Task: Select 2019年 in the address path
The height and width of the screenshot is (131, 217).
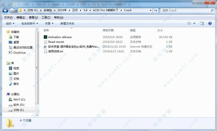Action: tap(62, 10)
